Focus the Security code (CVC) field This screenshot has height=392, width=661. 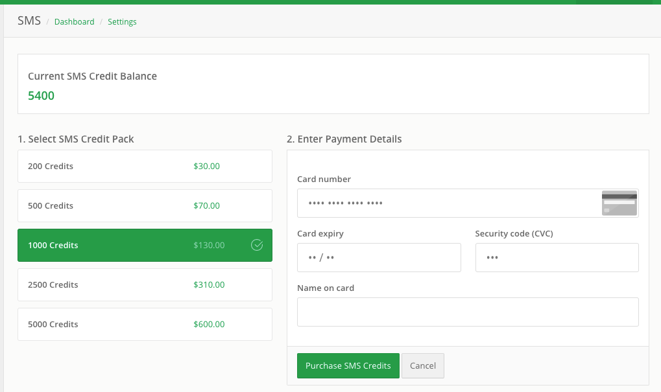[x=557, y=258]
